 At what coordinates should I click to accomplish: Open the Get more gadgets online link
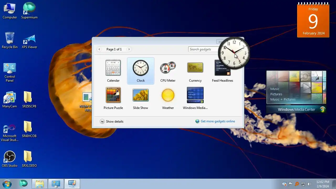218,121
